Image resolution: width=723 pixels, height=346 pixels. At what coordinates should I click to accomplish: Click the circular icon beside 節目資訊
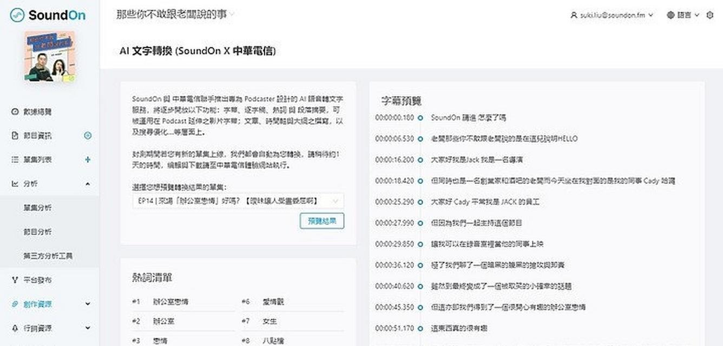click(88, 136)
